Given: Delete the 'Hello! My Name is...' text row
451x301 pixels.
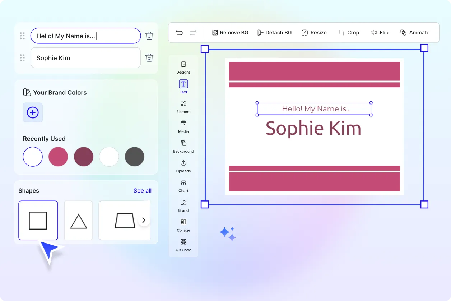Looking at the screenshot, I should click(149, 36).
